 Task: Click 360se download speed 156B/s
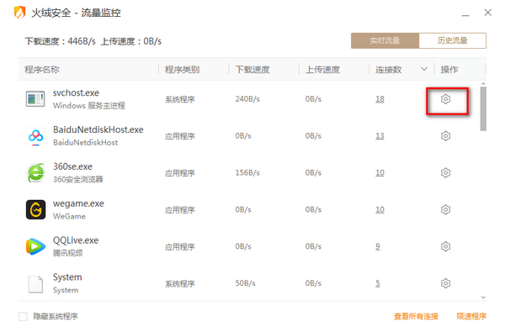coord(247,173)
